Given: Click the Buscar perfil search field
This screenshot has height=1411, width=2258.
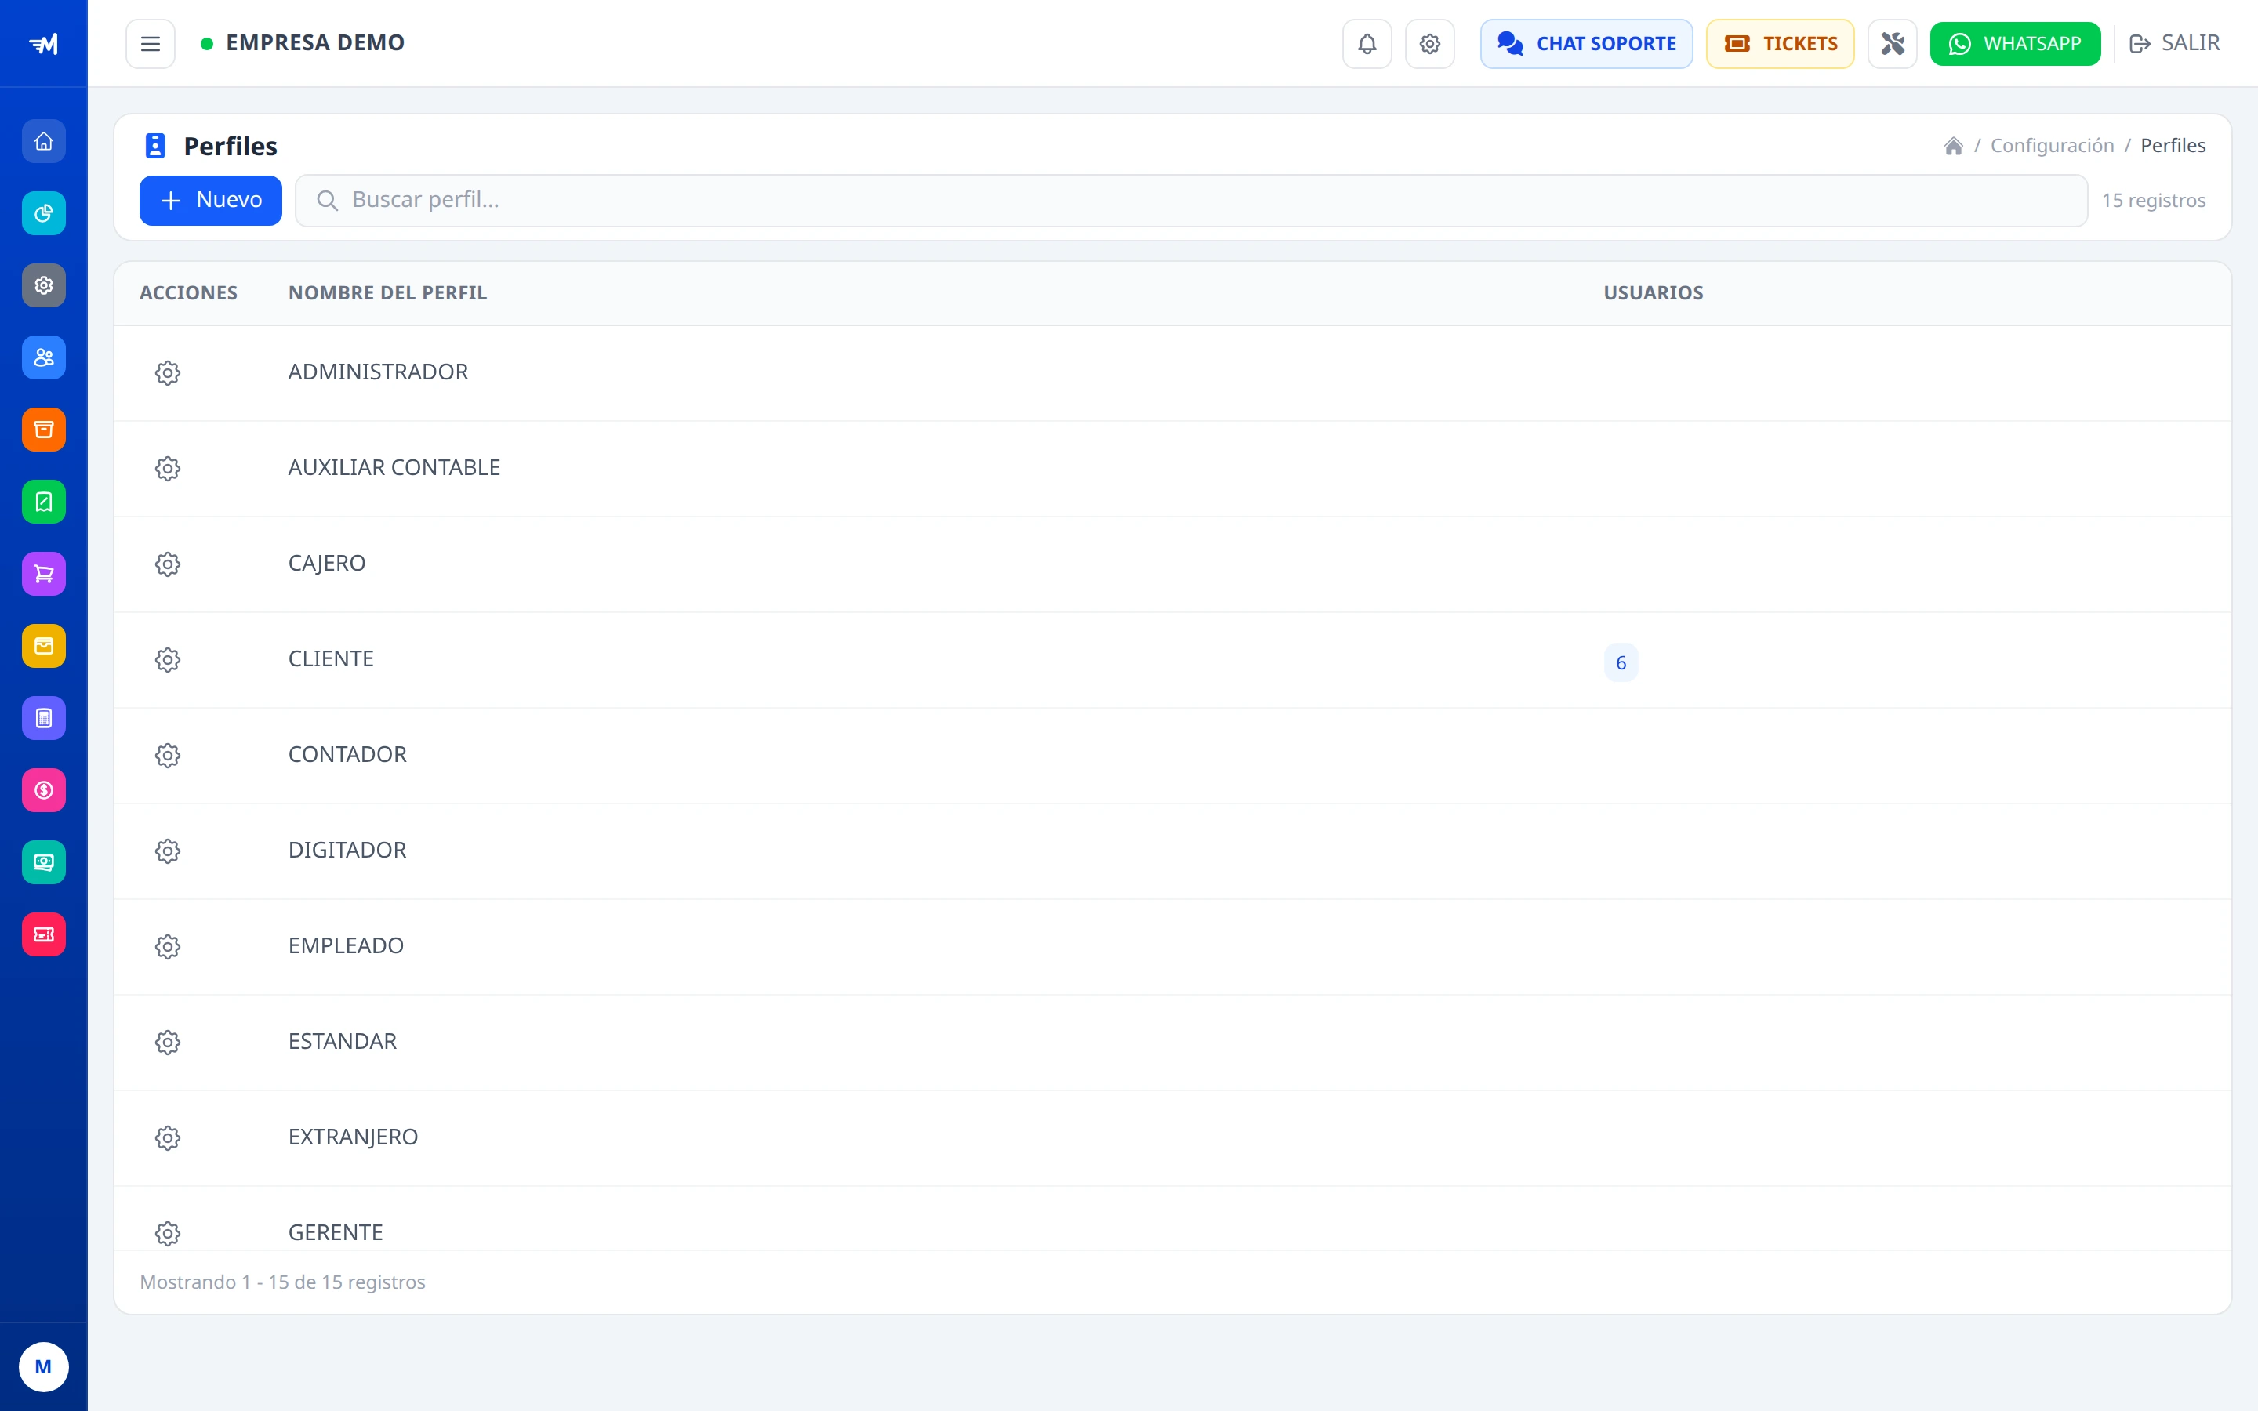Looking at the screenshot, I should pos(1192,201).
